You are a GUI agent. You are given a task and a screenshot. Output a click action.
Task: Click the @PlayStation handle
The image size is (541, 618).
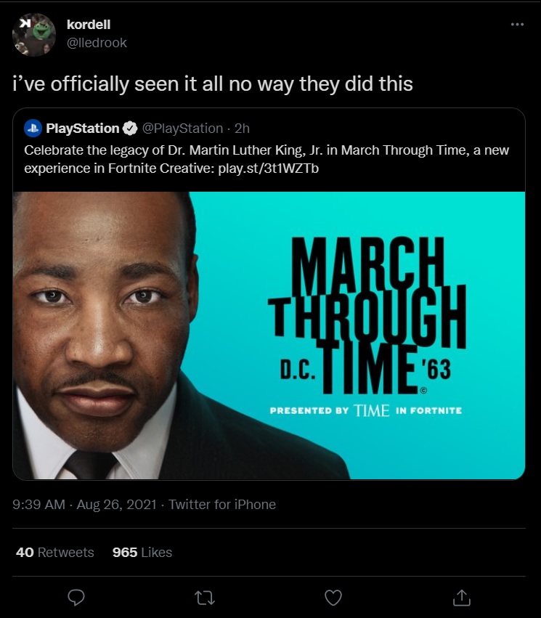(182, 129)
